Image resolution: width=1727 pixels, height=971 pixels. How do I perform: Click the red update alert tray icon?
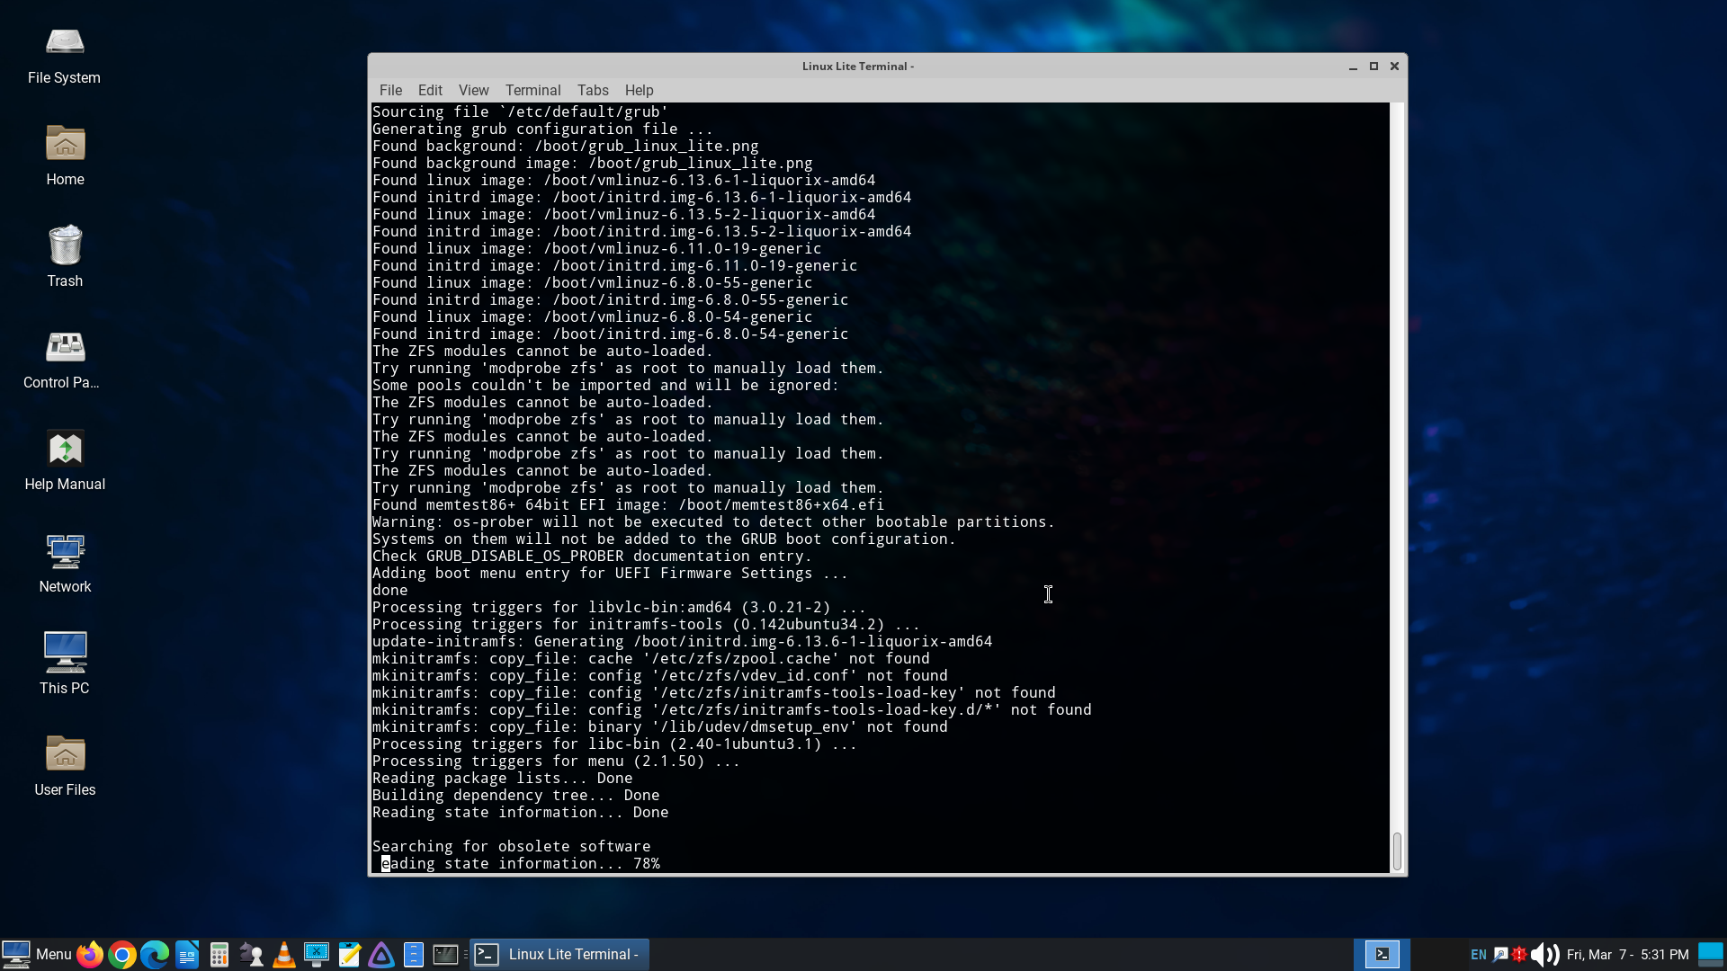1520,955
